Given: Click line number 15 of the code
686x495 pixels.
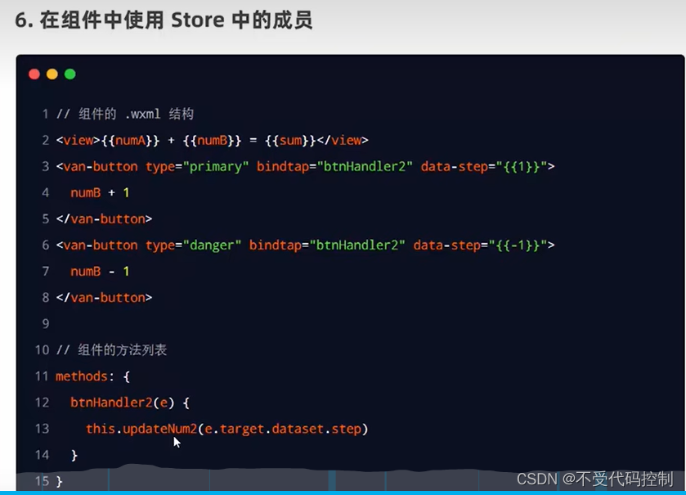Looking at the screenshot, I should point(42,481).
